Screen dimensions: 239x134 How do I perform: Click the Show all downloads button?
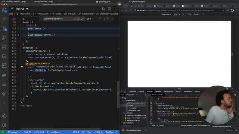(229, 130)
